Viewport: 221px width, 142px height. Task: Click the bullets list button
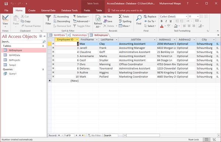click(x=201, y=17)
